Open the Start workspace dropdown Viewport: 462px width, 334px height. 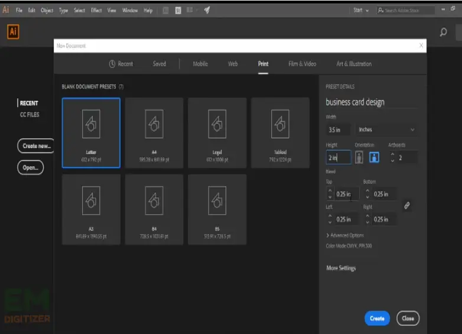click(361, 10)
